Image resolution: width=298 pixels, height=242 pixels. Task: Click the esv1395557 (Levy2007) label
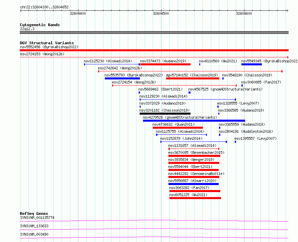[255, 138]
